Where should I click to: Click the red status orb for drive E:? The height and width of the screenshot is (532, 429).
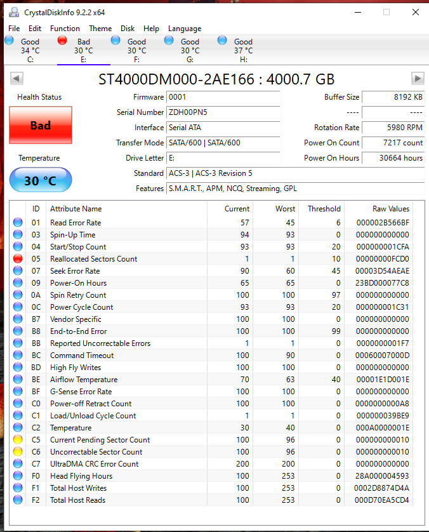pyautogui.click(x=62, y=41)
